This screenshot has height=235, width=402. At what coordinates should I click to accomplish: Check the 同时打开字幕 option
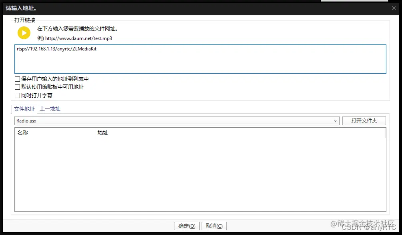(x=18, y=95)
